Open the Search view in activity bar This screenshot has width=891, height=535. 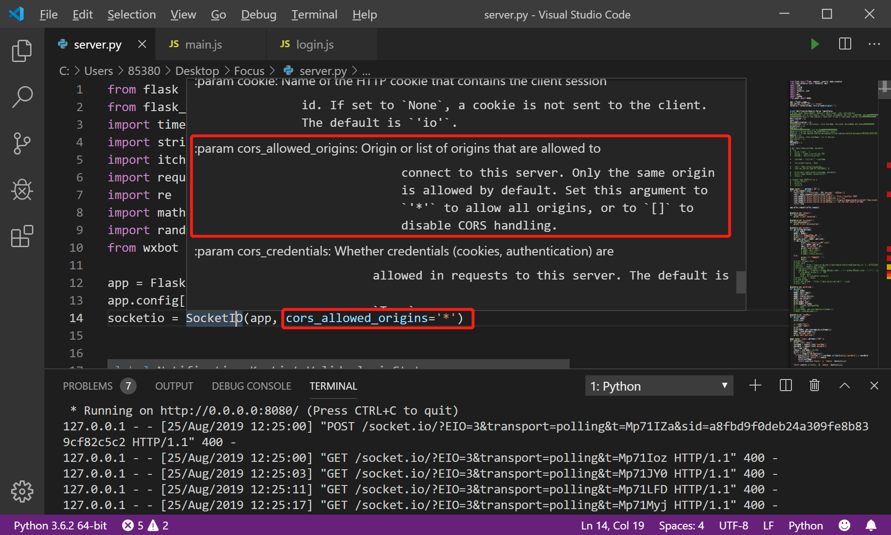[22, 97]
